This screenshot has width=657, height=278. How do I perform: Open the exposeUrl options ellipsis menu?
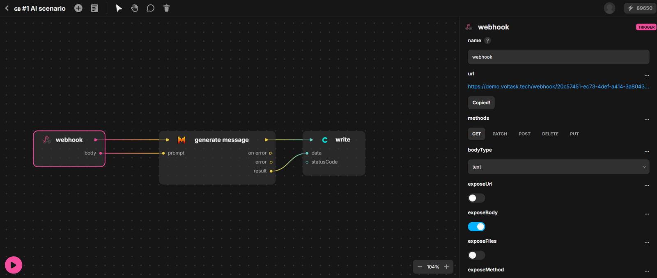click(647, 186)
